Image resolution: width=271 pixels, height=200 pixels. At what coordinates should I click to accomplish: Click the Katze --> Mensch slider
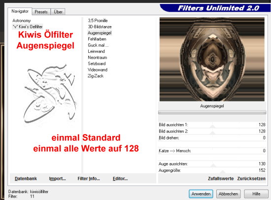click(212, 151)
